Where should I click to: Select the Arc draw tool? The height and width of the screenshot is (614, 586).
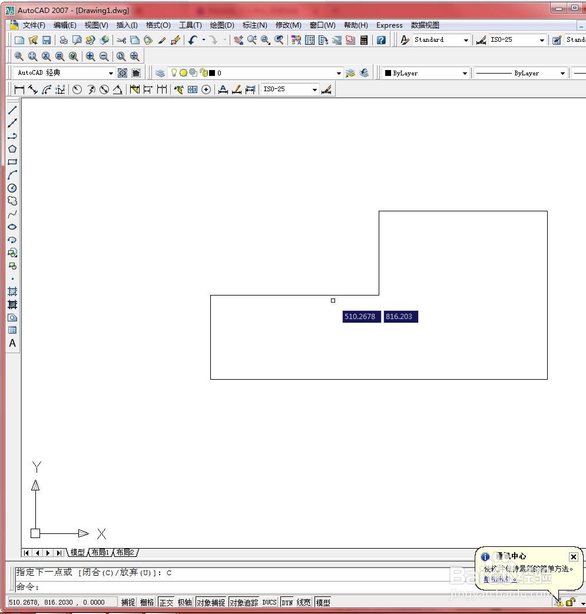point(12,175)
